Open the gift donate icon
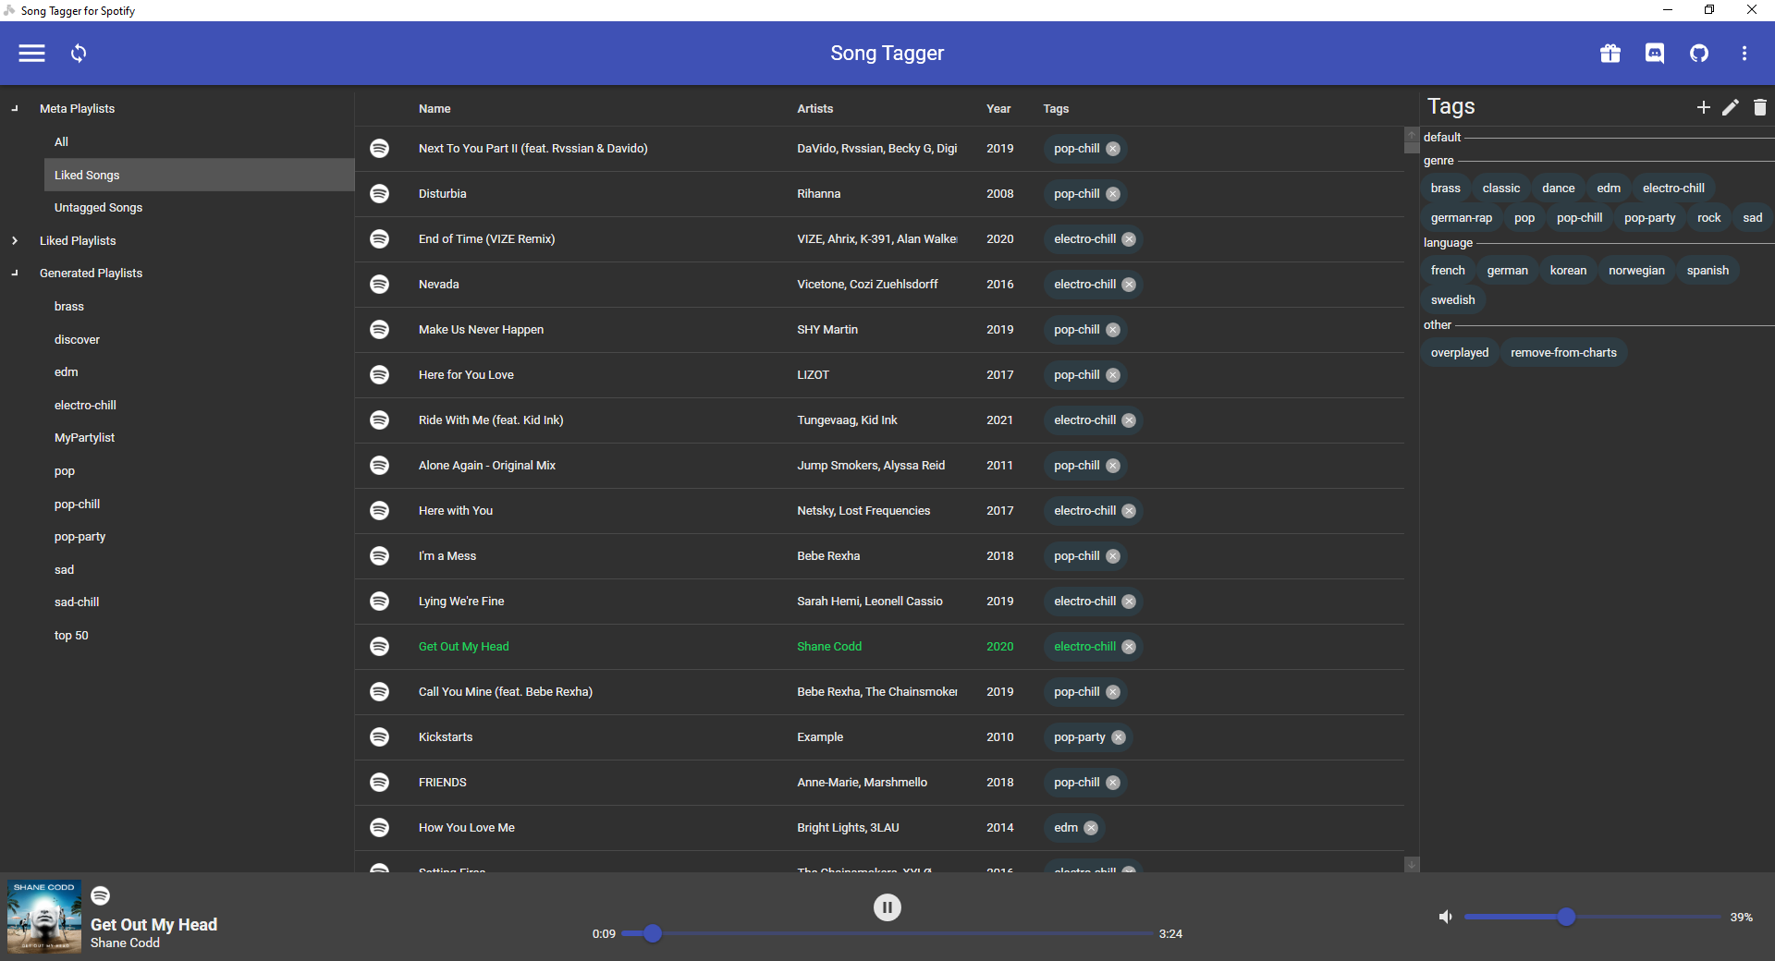1775x961 pixels. tap(1610, 54)
